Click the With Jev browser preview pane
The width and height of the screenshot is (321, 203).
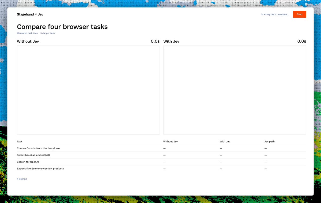(x=235, y=90)
